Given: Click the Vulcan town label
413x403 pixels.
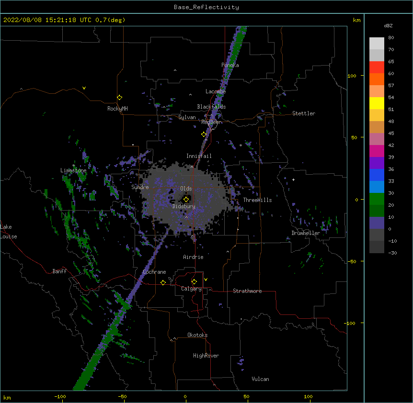Looking at the screenshot, I should coord(260,379).
